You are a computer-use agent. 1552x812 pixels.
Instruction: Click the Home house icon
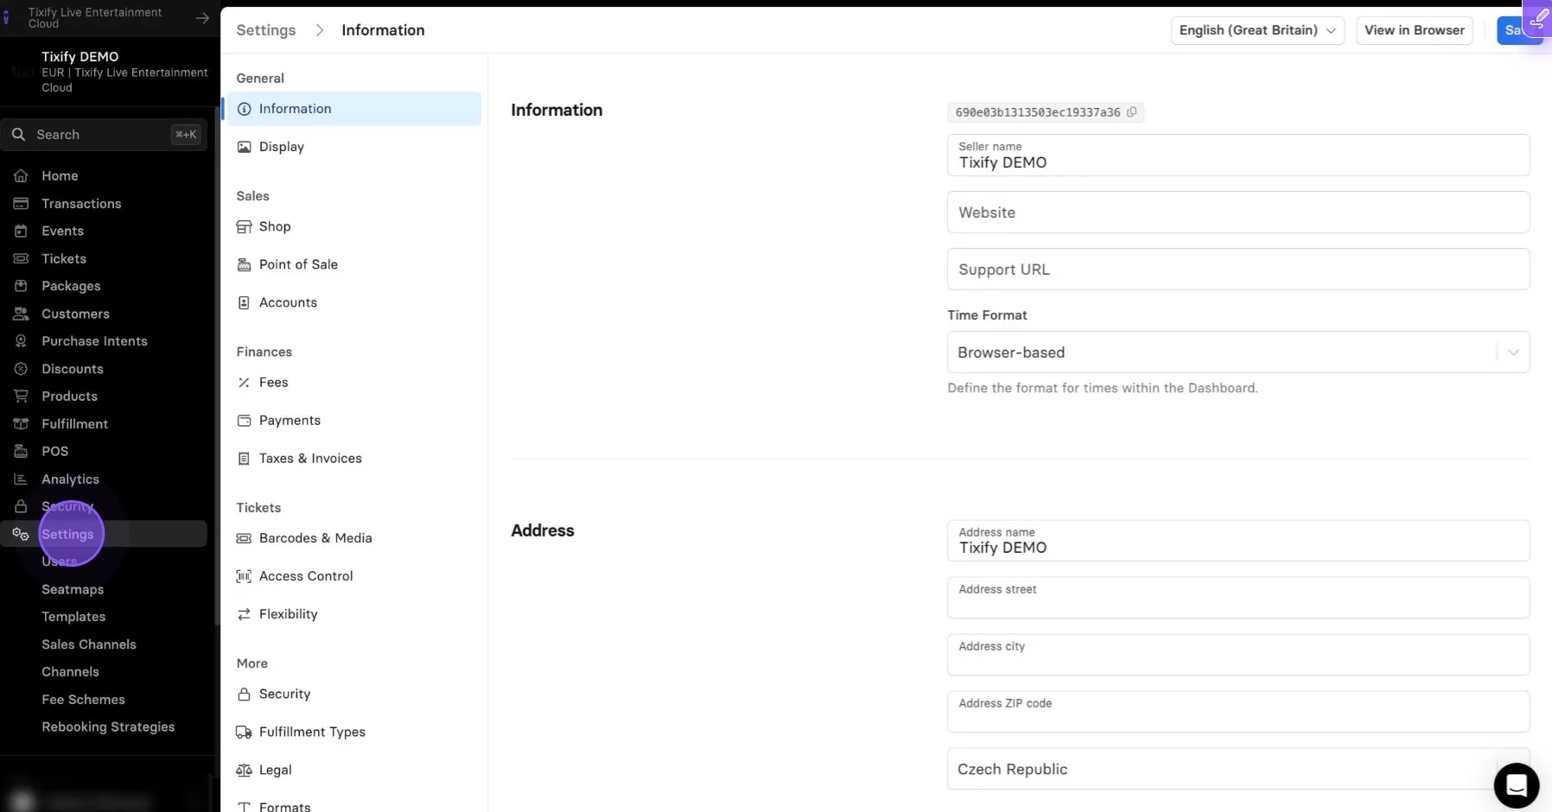click(x=21, y=175)
